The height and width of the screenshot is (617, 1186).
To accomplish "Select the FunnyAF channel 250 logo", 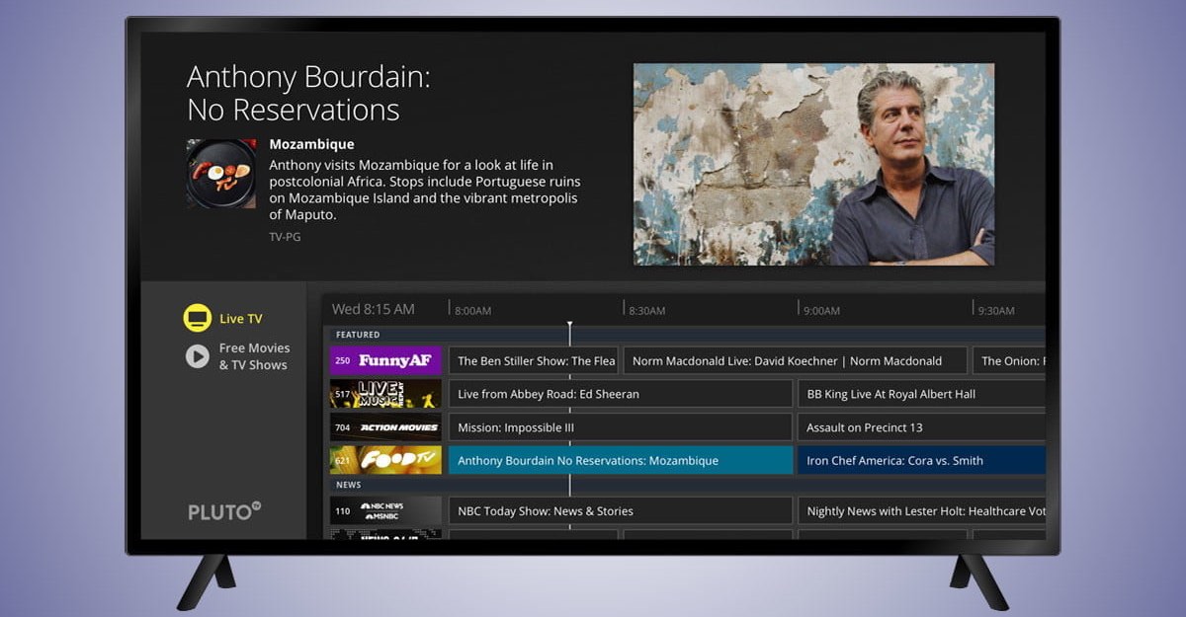I will pos(385,360).
